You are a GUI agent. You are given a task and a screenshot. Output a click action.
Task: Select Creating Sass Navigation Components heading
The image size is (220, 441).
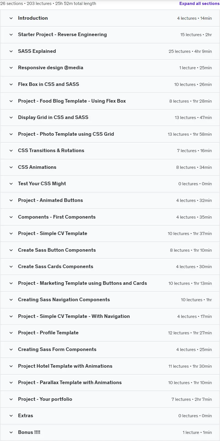click(x=64, y=300)
